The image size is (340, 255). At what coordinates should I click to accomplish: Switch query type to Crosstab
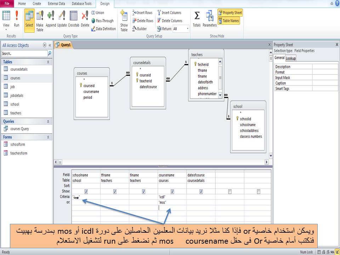tap(73, 19)
